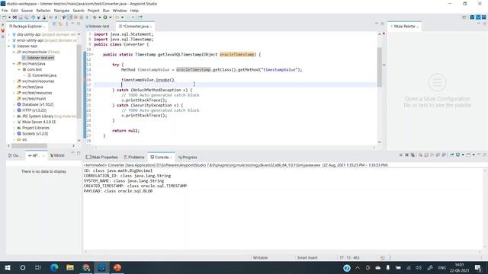The image size is (488, 274).
Task: Click the timestampValue.invoke() line in the editor
Action: coord(148,80)
